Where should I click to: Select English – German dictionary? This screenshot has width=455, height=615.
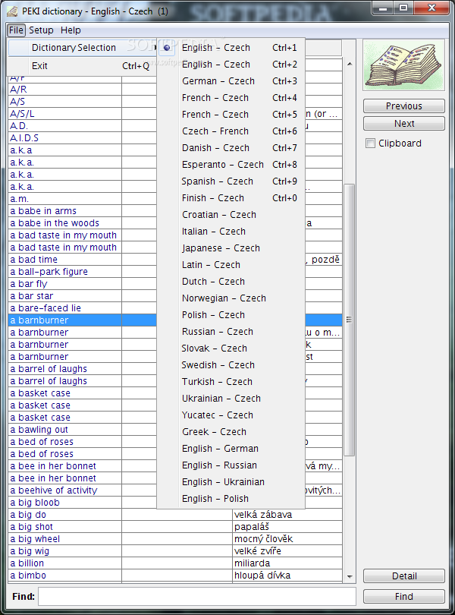click(x=231, y=448)
